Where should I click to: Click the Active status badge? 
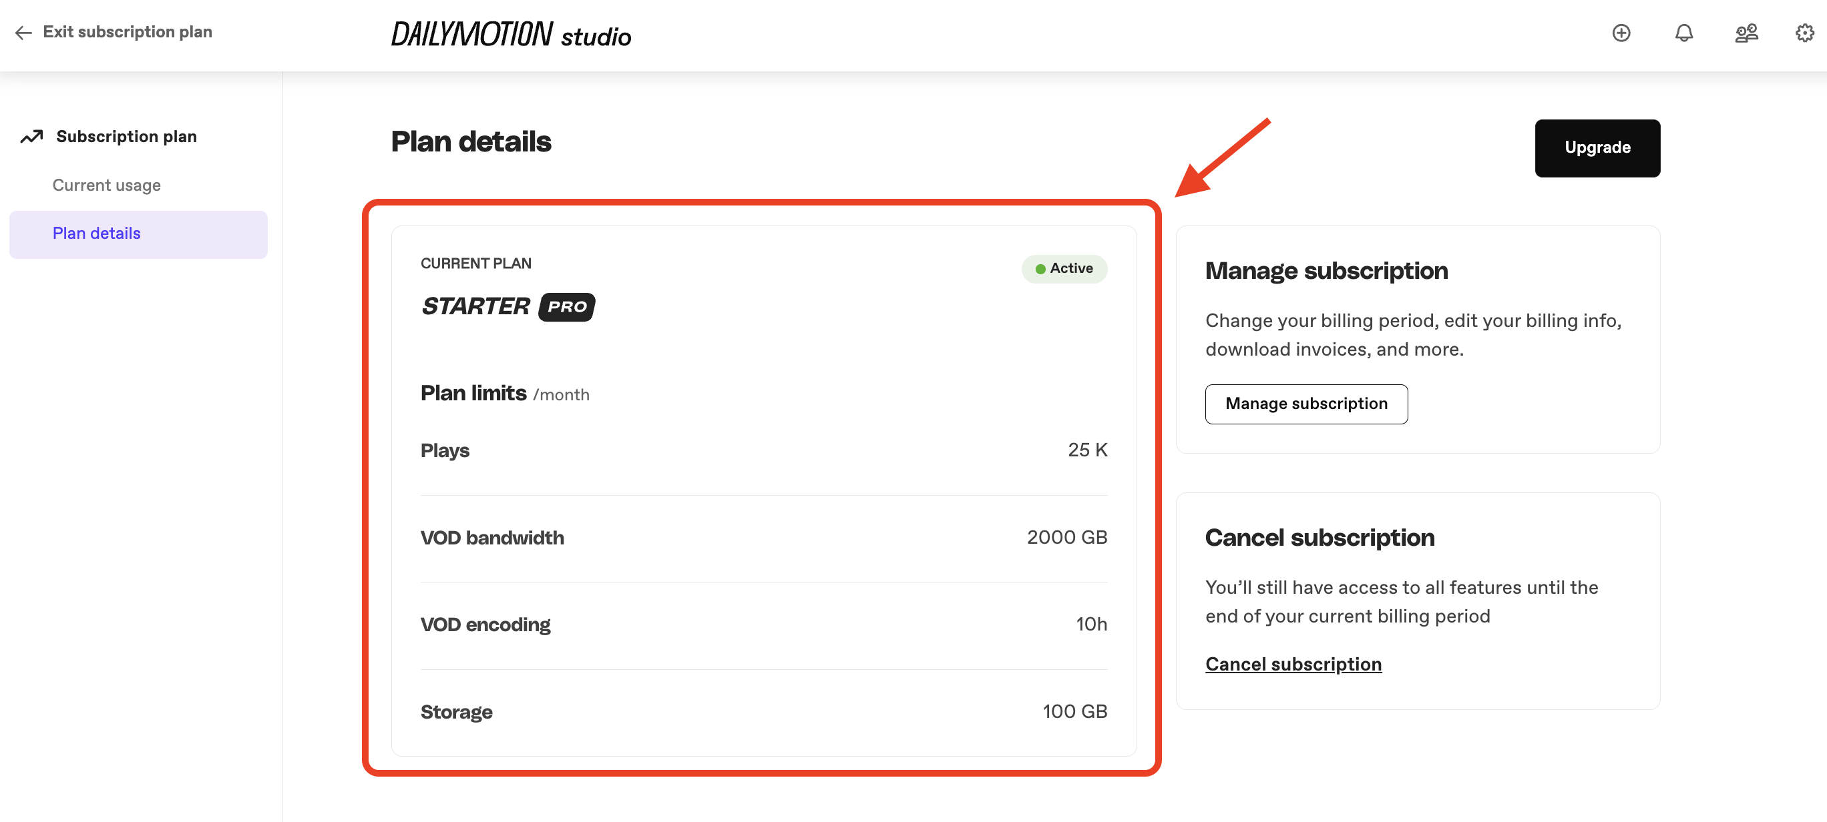click(1064, 269)
